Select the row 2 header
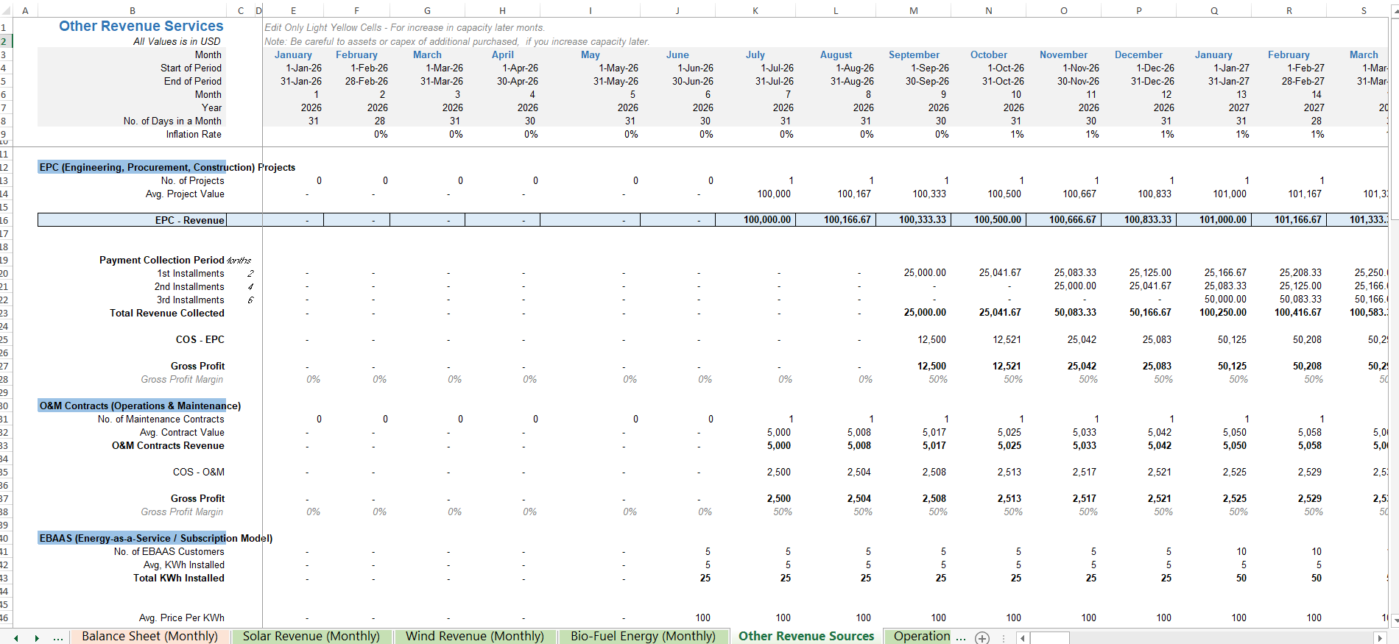This screenshot has height=644, width=1399. [x=4, y=41]
